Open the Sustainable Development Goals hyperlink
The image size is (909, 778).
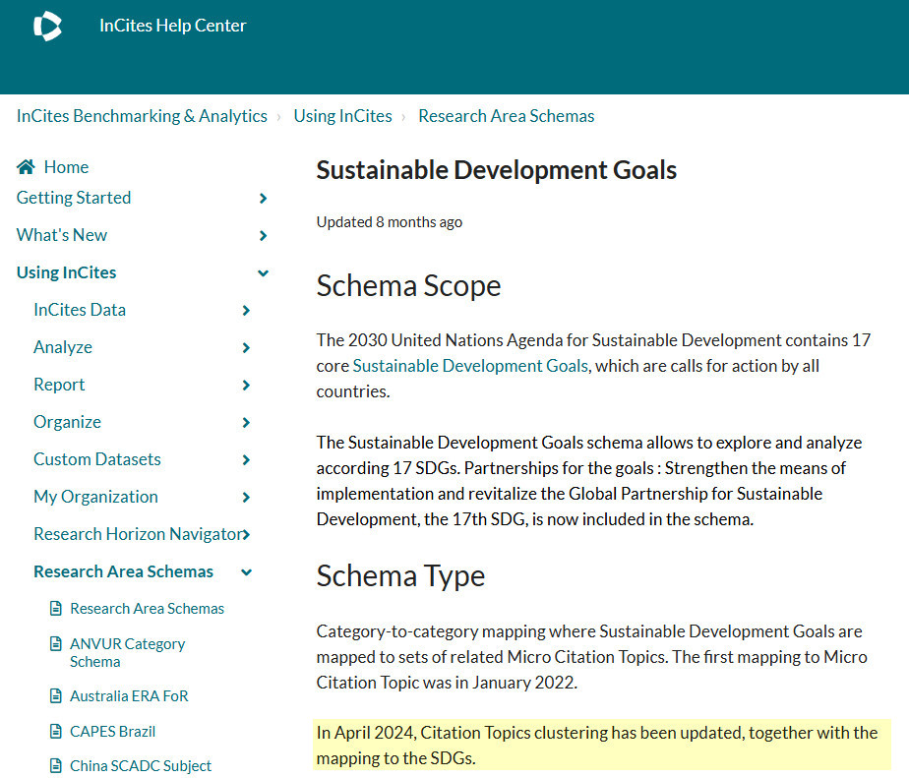470,366
